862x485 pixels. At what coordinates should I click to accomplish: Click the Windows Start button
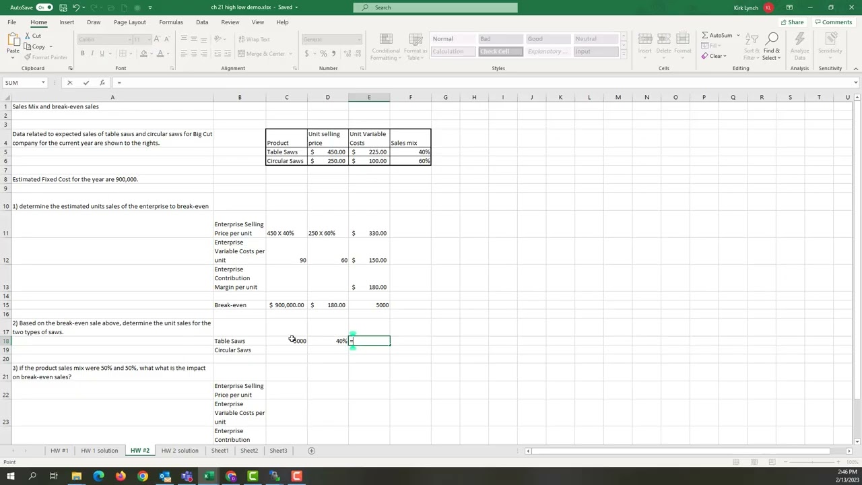coord(11,476)
